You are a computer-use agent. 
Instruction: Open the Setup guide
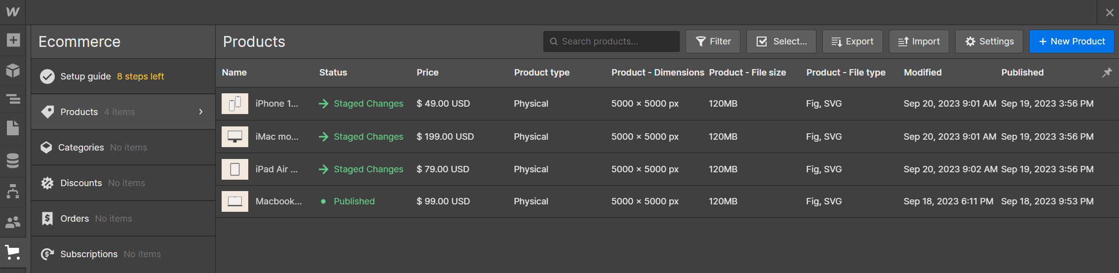(123, 77)
